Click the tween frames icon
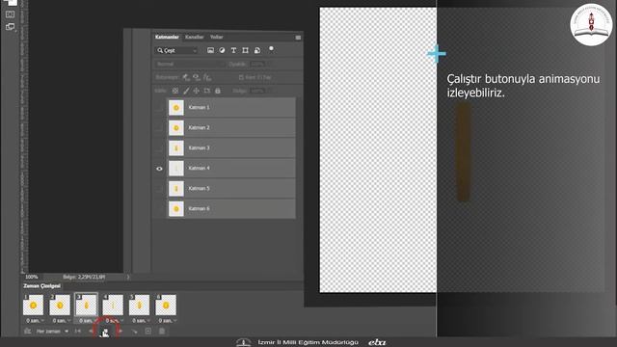The height and width of the screenshot is (347, 617). click(135, 332)
